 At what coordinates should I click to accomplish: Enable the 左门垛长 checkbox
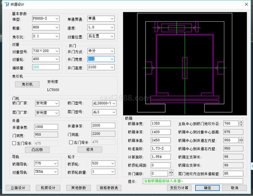pos(15,142)
